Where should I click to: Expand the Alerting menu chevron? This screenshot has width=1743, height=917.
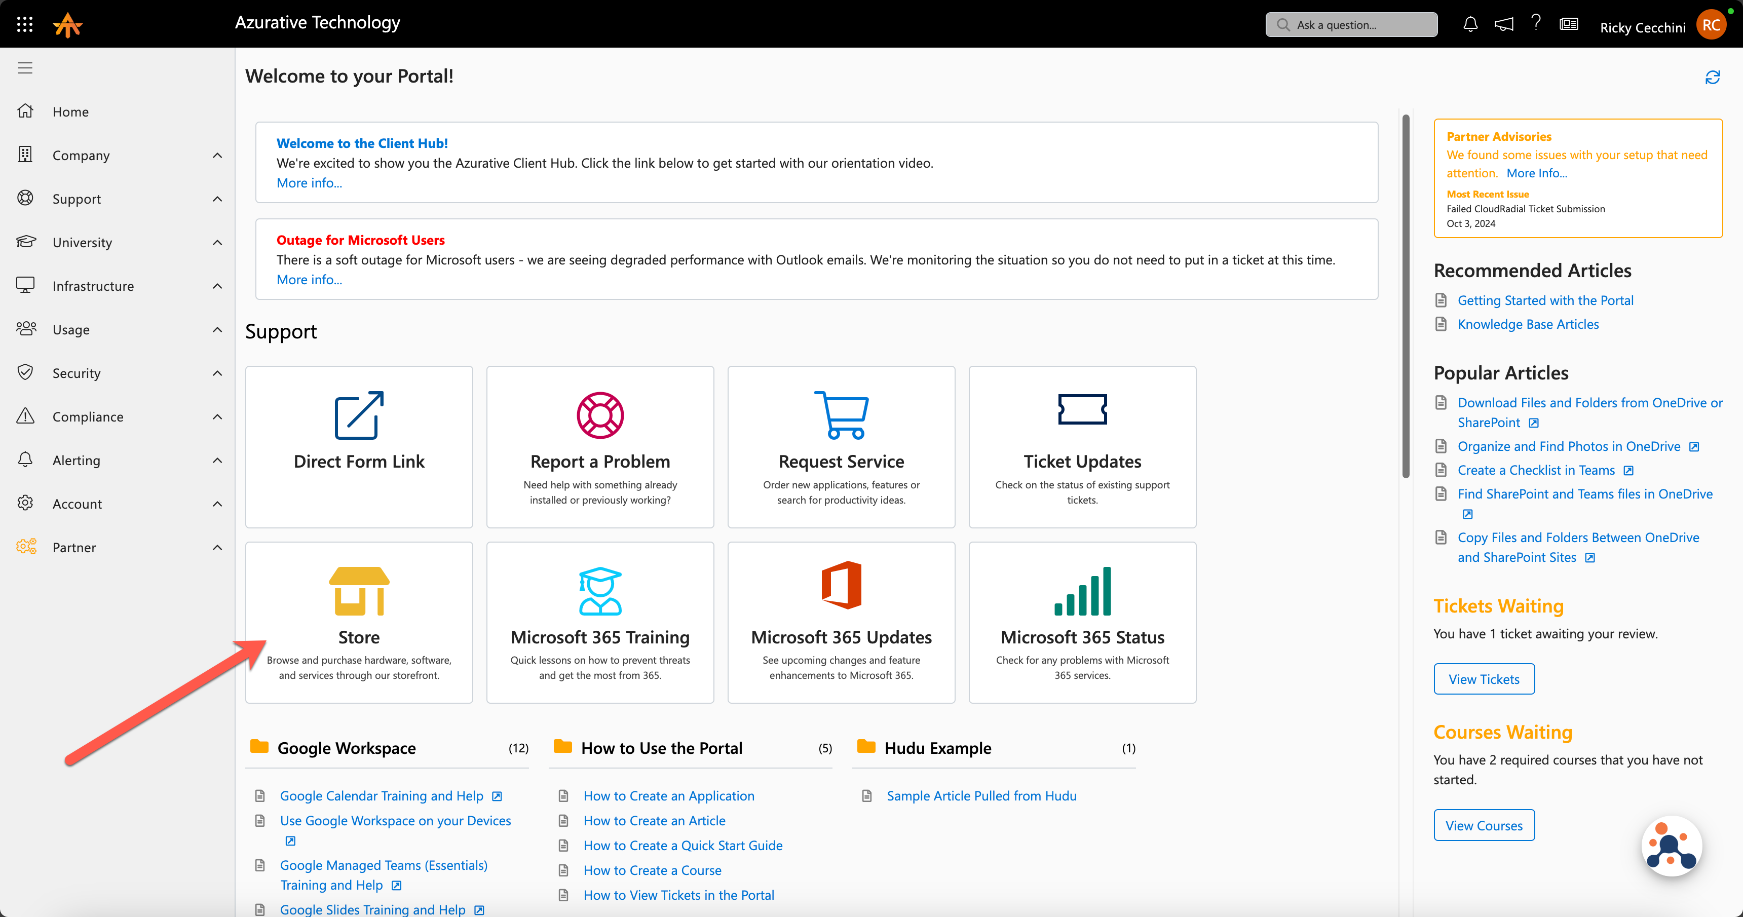click(217, 460)
